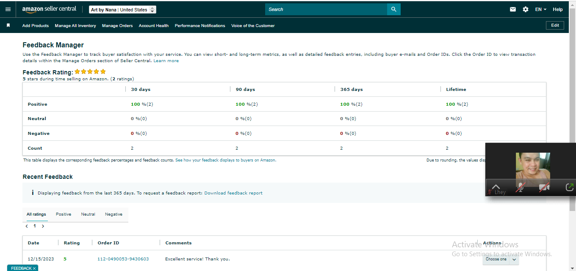Open the Art by Nana store selector
Viewport: 576px width, 271px height.
coord(123,10)
